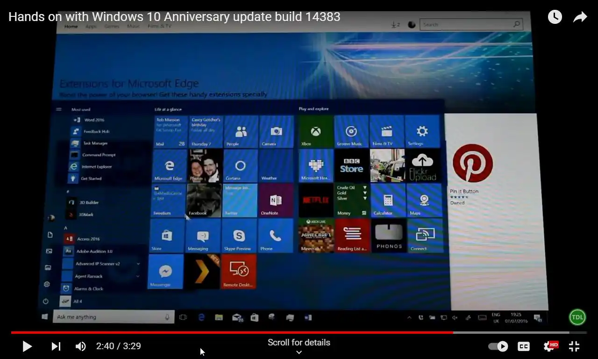This screenshot has height=359, width=598.
Task: Open Access 2016 in the app list
Action: tap(89, 239)
